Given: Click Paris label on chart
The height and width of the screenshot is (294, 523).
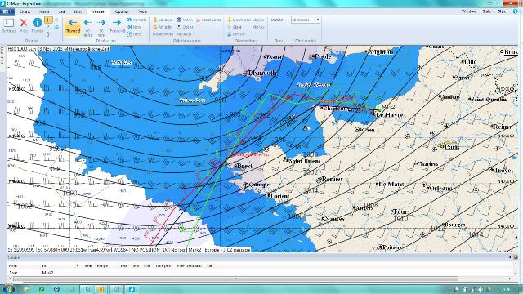Looking at the screenshot, I should (x=452, y=147).
